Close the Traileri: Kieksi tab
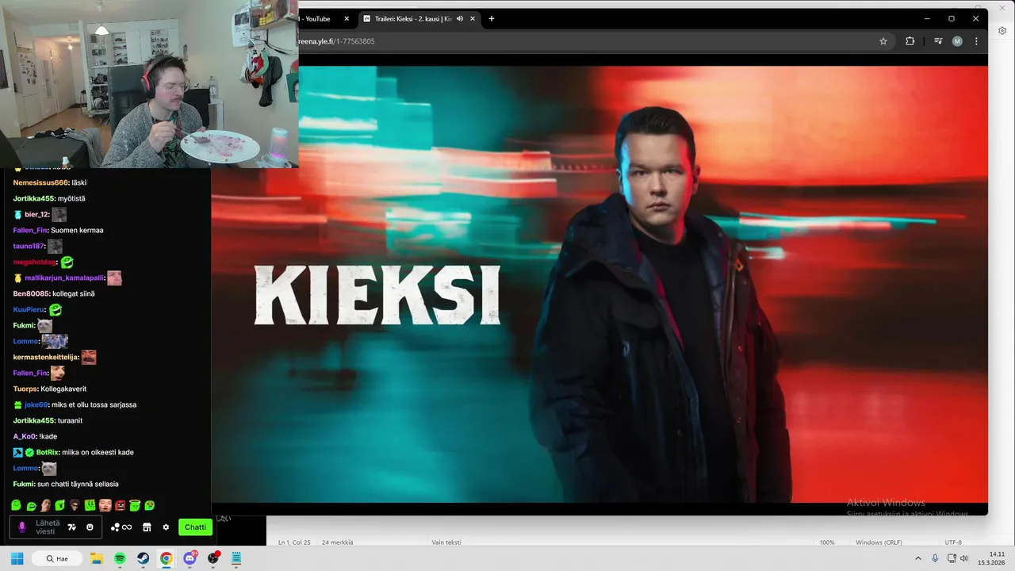Viewport: 1015px width, 571px height. 473,18
